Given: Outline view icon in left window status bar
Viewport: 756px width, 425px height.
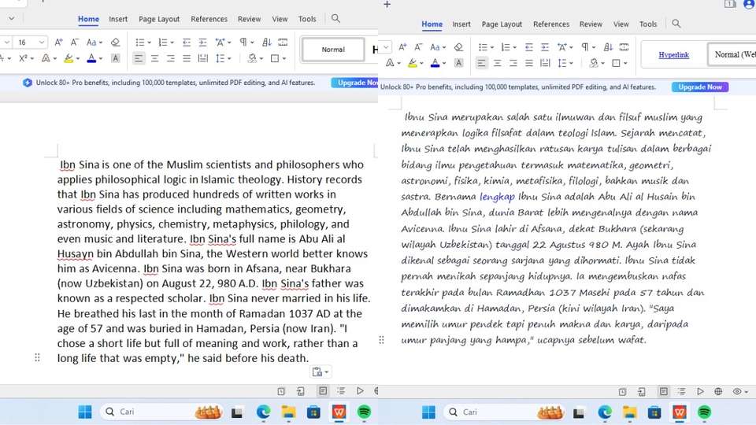Looking at the screenshot, I should [x=341, y=391].
